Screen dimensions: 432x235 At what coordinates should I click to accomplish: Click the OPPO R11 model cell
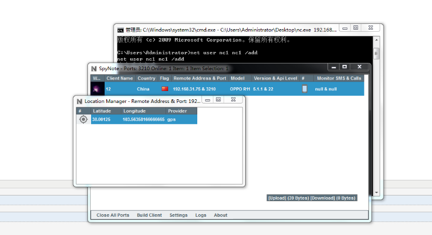pos(240,89)
